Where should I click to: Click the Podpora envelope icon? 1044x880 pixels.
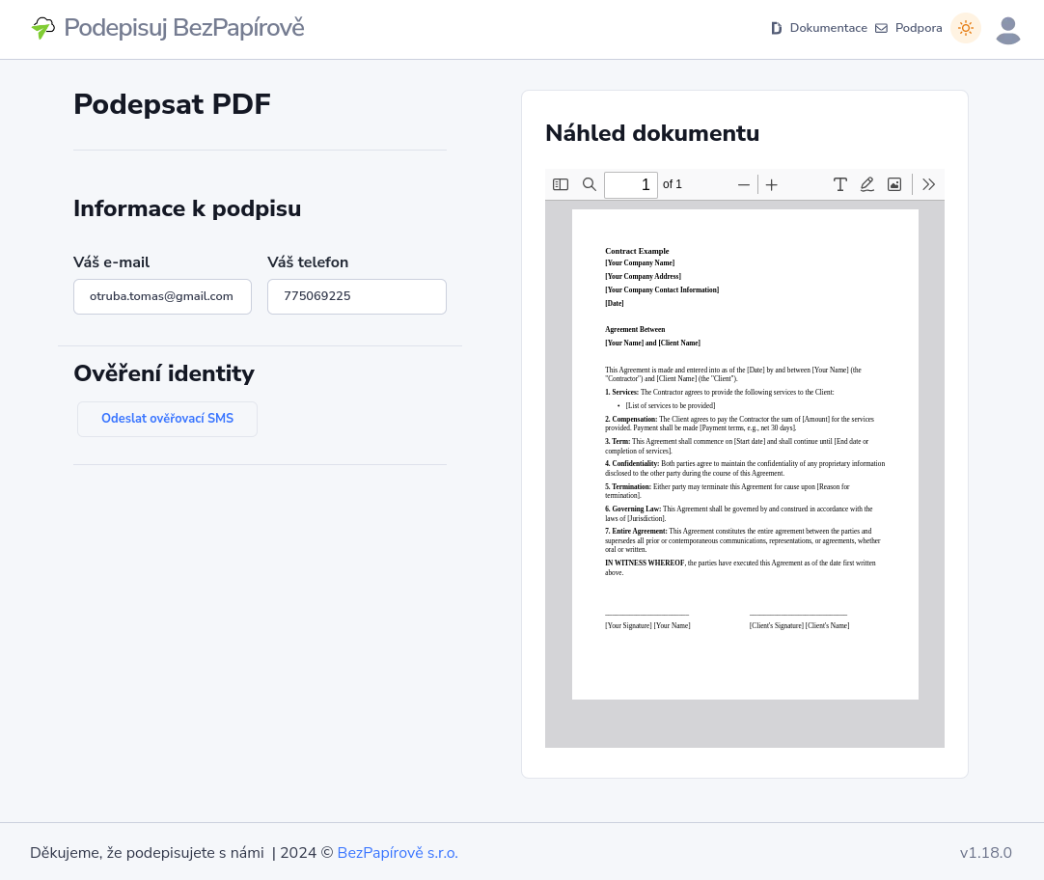(881, 28)
